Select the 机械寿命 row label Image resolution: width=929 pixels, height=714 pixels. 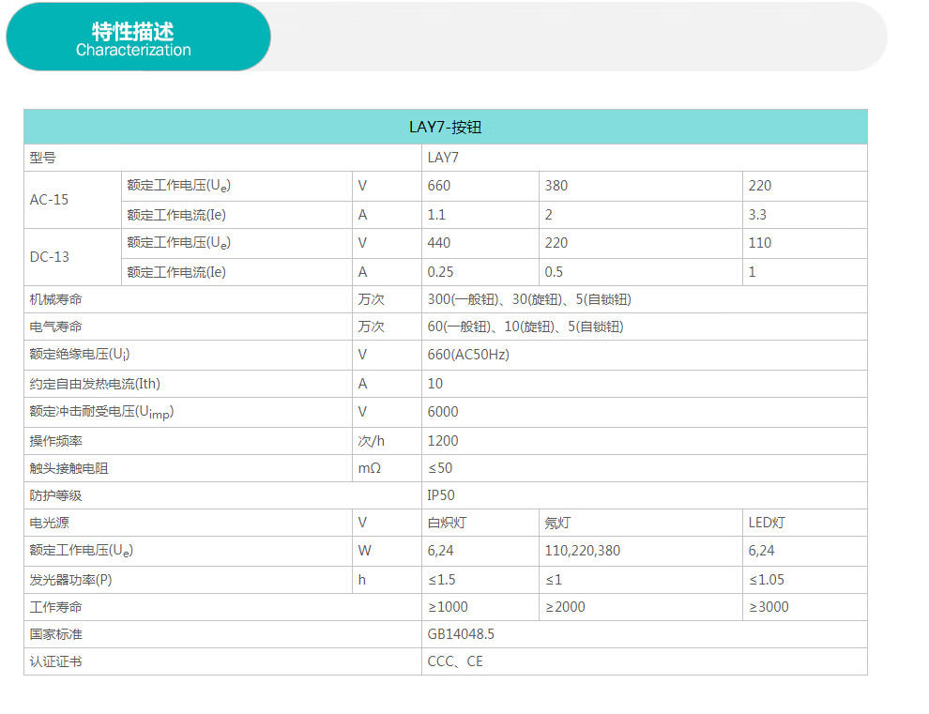(56, 299)
